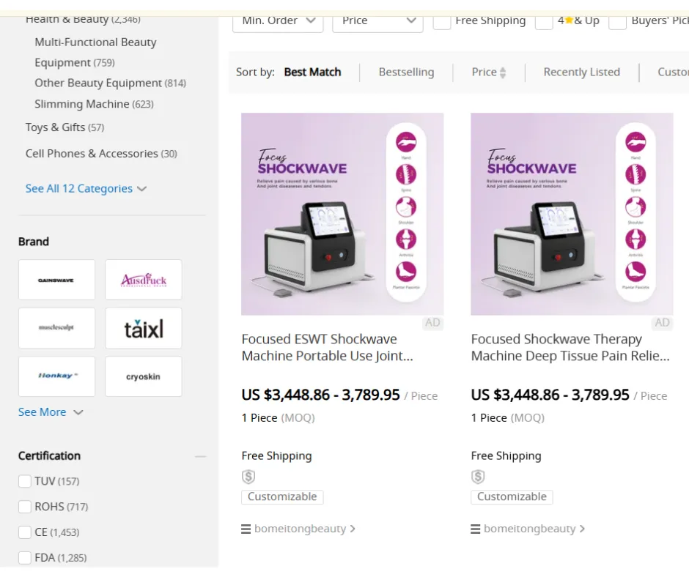The image size is (689, 577).
Task: Open Slimming Machine category
Action: click(x=81, y=104)
